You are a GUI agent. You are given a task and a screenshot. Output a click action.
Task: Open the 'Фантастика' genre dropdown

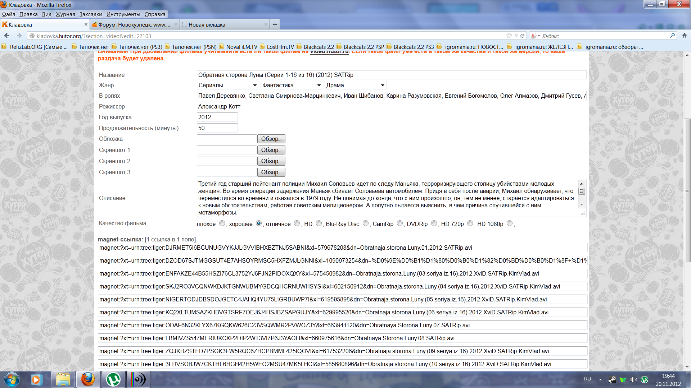click(292, 86)
